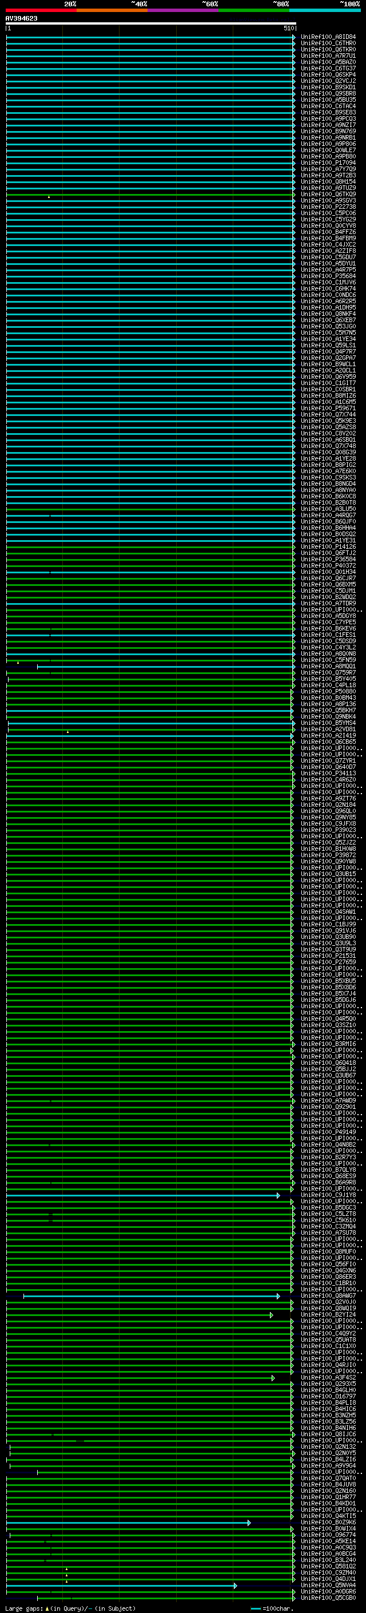
Task: Select label UniRef100_B8PIG2
Action: click(x=328, y=465)
